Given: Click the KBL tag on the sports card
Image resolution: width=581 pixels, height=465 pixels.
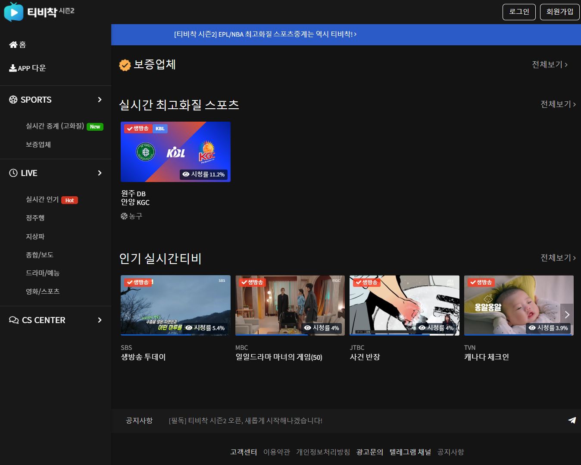Looking at the screenshot, I should pos(160,129).
